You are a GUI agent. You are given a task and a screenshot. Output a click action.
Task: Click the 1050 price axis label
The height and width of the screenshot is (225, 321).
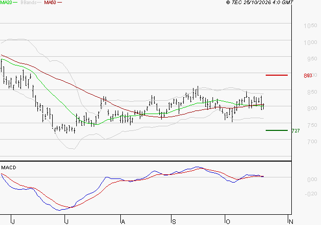tap(310, 26)
